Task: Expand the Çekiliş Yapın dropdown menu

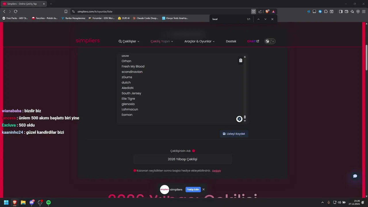Action: (162, 41)
